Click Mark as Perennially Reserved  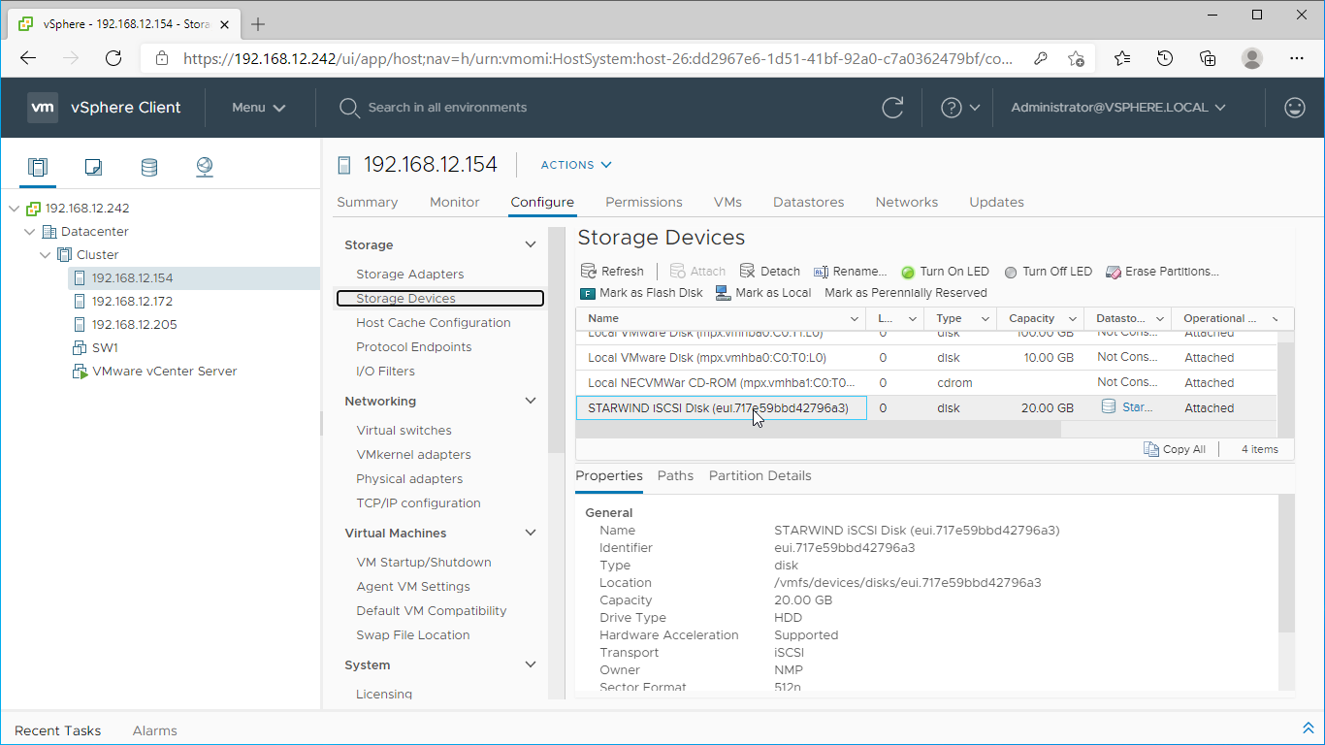coord(906,293)
